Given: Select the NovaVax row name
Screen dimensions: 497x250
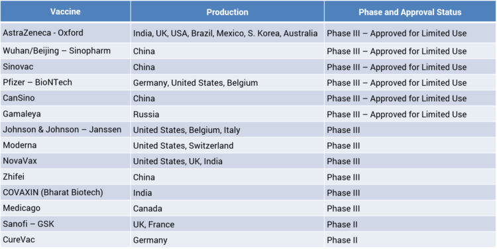Looking at the screenshot, I should [20, 161].
